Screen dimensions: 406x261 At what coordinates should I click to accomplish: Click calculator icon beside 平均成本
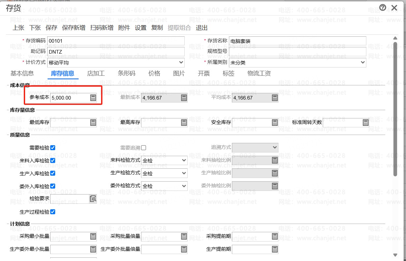point(275,98)
